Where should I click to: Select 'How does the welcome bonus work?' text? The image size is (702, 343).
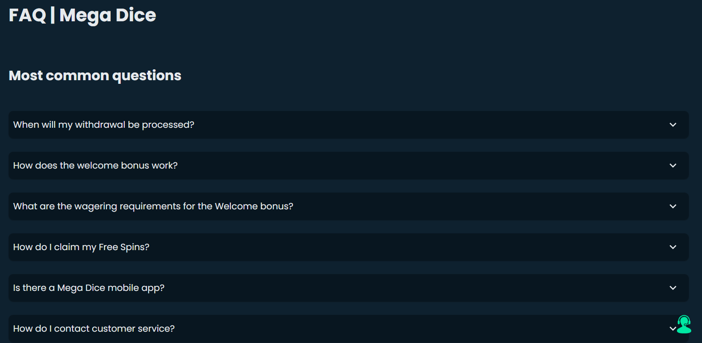(95, 165)
